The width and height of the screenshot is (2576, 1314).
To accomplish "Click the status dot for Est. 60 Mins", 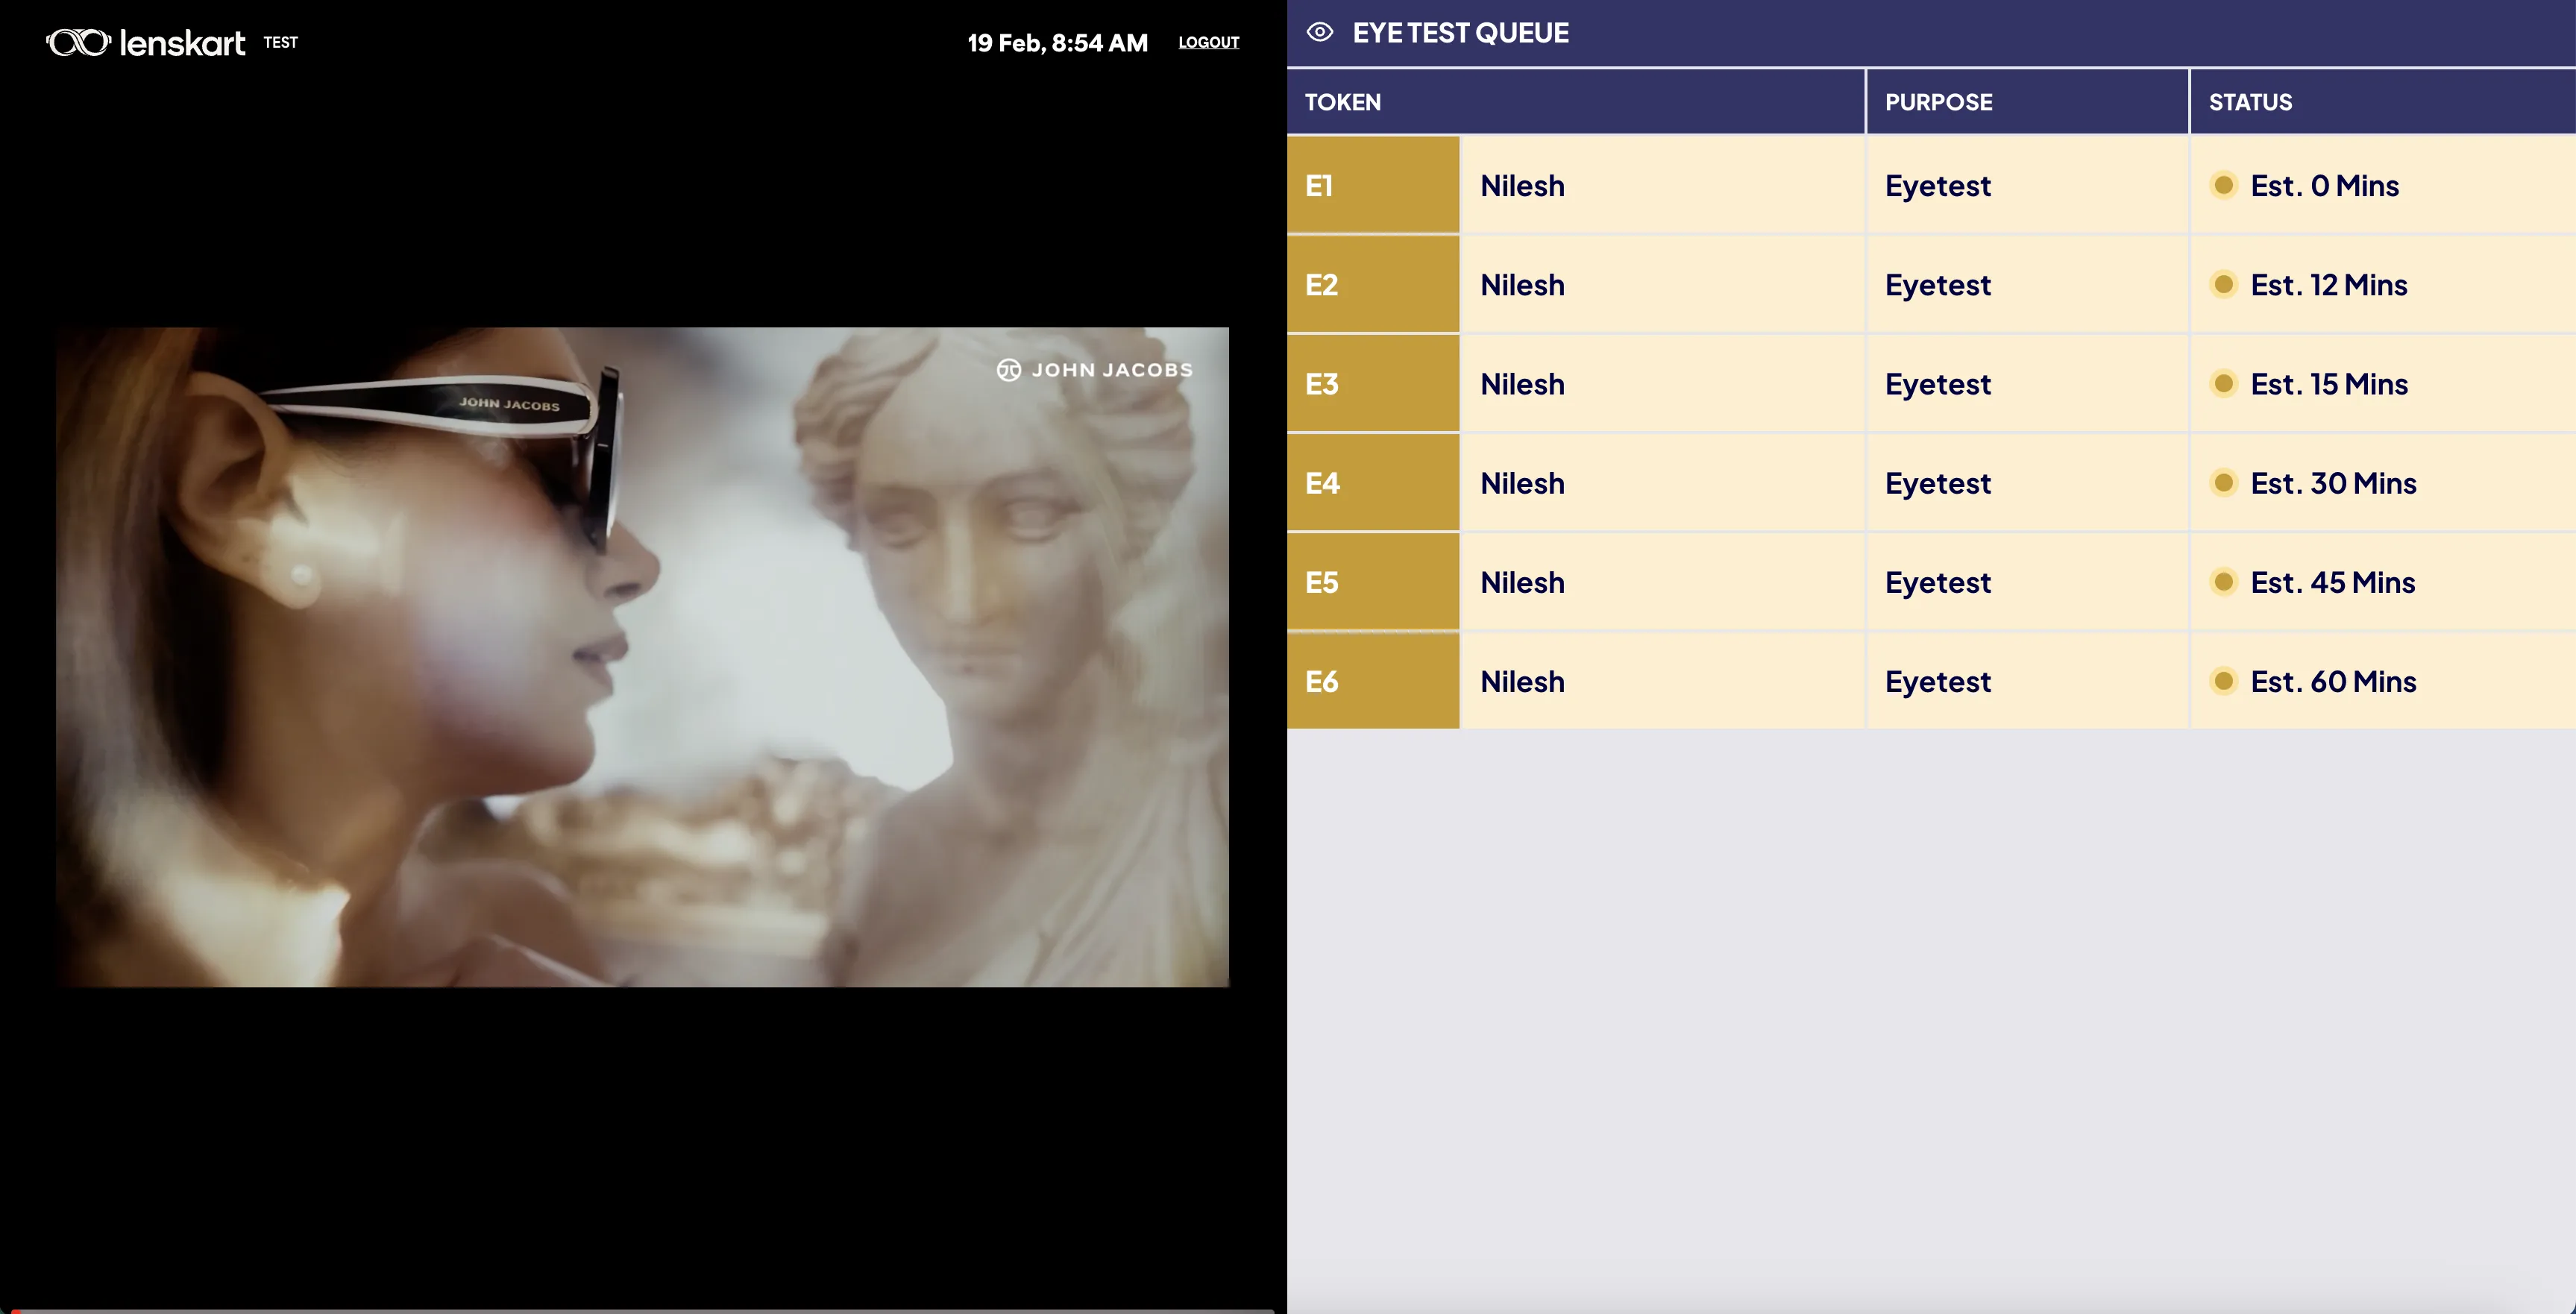I will (x=2223, y=681).
